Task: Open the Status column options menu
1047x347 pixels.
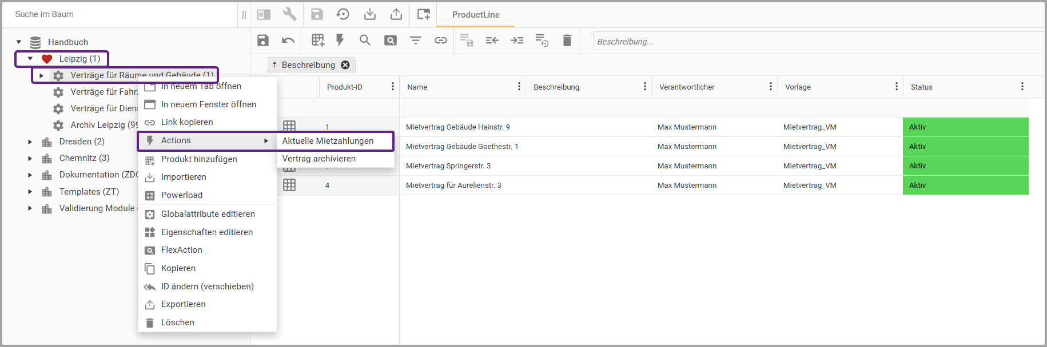Action: 1022,87
